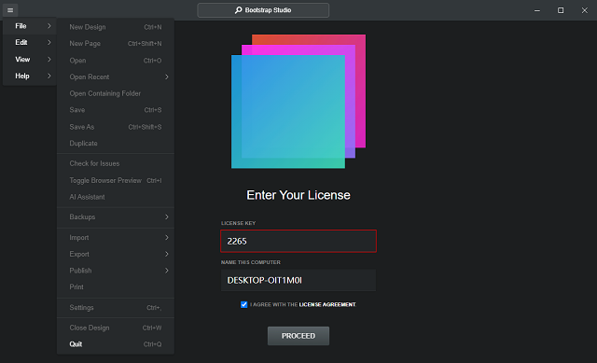Choose Open Containing Folder
Screen dimensions: 597x363
click(116, 93)
